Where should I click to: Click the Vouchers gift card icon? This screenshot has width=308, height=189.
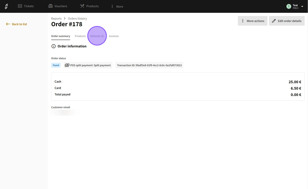tap(51, 6)
